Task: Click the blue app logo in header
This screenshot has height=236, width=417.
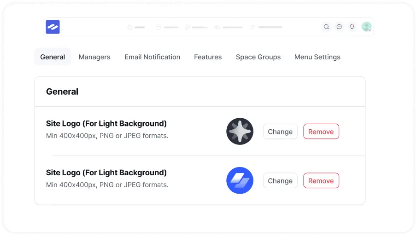Action: tap(53, 27)
